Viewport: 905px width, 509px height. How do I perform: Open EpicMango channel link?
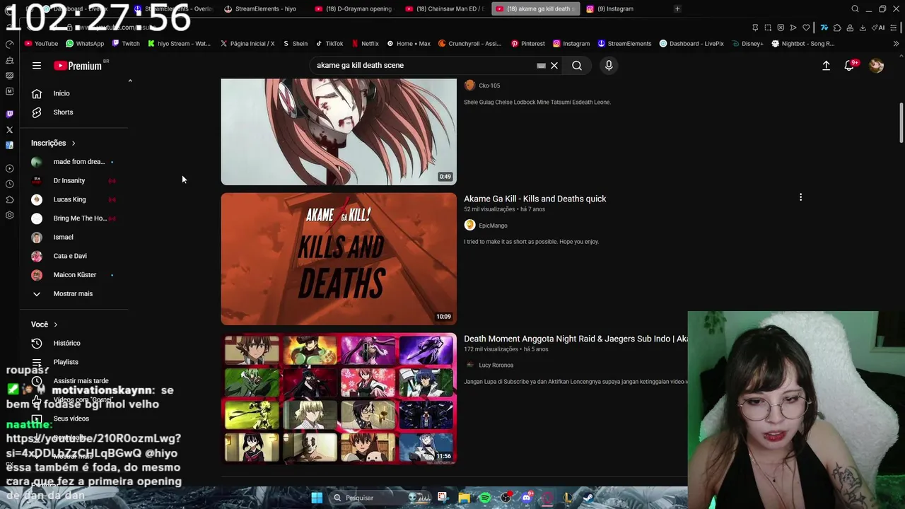pyautogui.click(x=493, y=226)
